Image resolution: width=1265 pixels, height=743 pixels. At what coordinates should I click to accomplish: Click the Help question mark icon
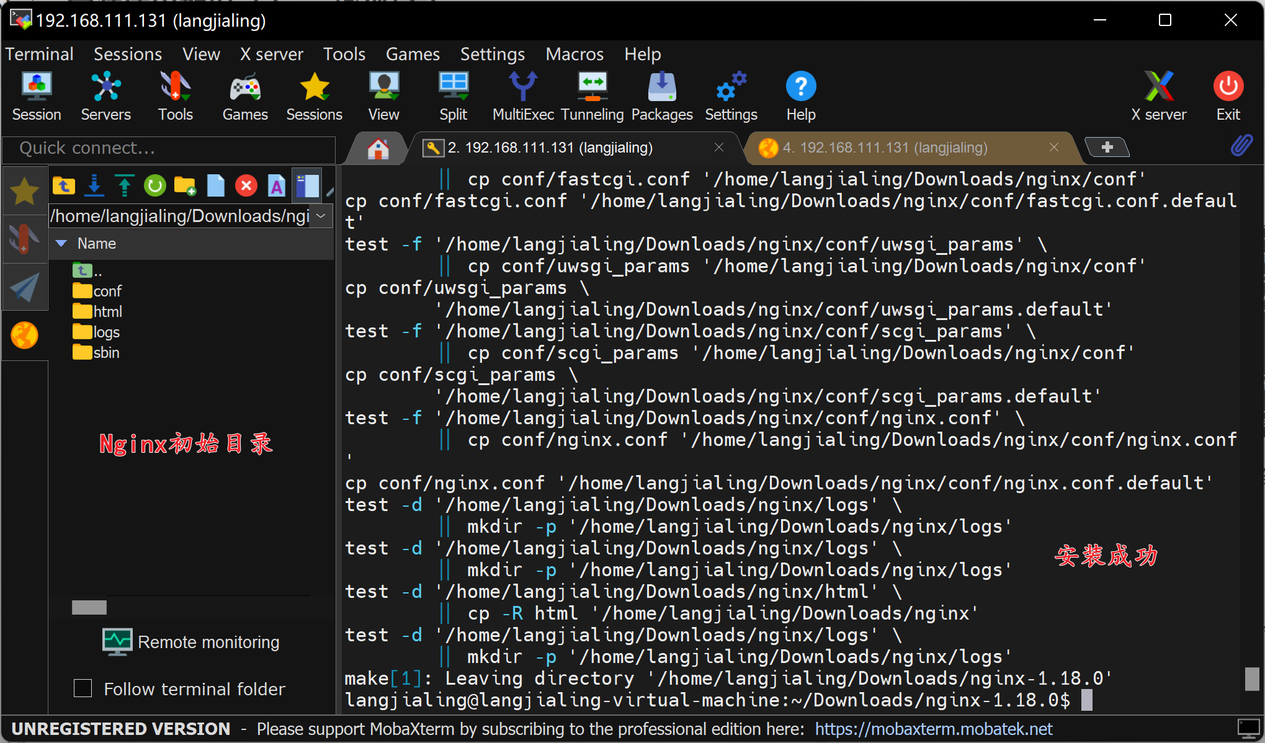coord(801,96)
